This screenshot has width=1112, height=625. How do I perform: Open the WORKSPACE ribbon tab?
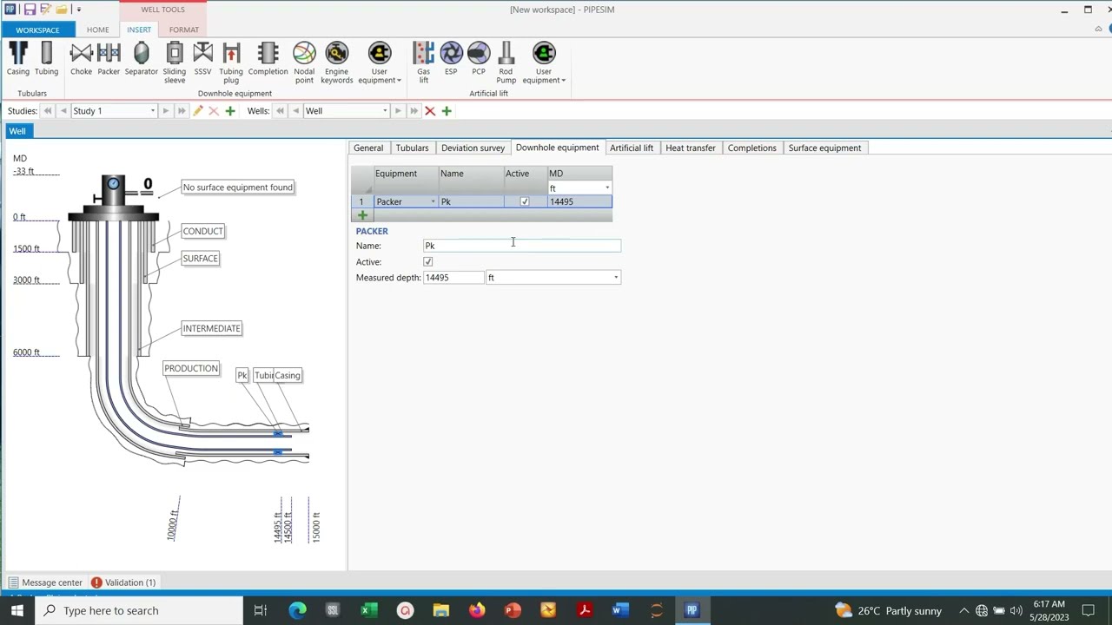tap(37, 30)
